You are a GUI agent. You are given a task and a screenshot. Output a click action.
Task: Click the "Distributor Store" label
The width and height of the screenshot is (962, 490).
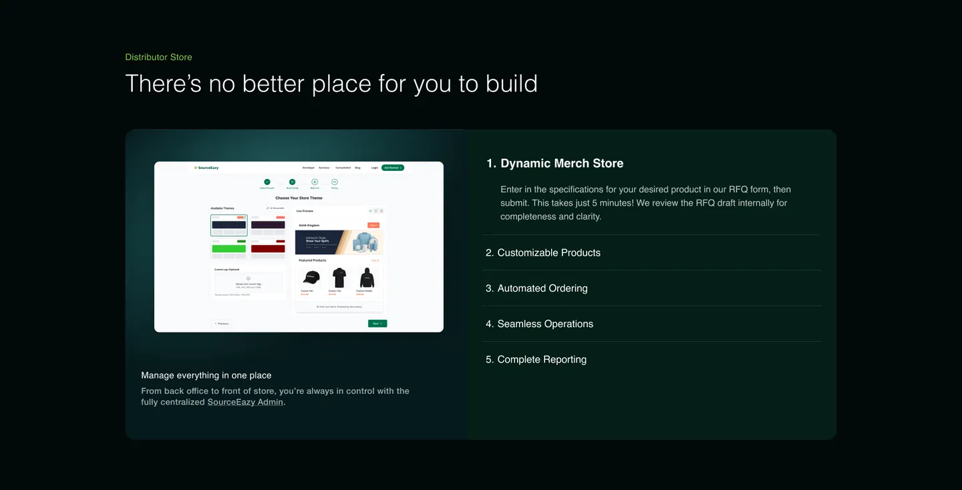(158, 57)
